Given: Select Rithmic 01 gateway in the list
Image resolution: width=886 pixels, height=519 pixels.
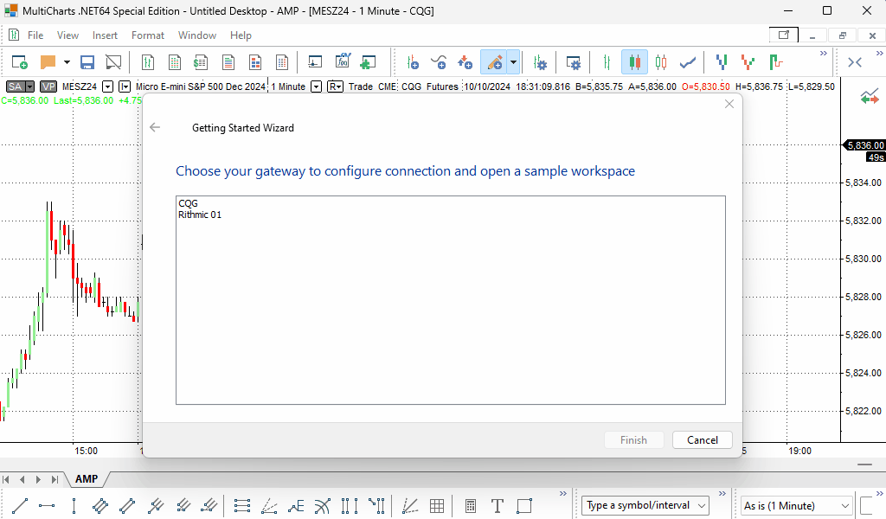Looking at the screenshot, I should point(200,215).
